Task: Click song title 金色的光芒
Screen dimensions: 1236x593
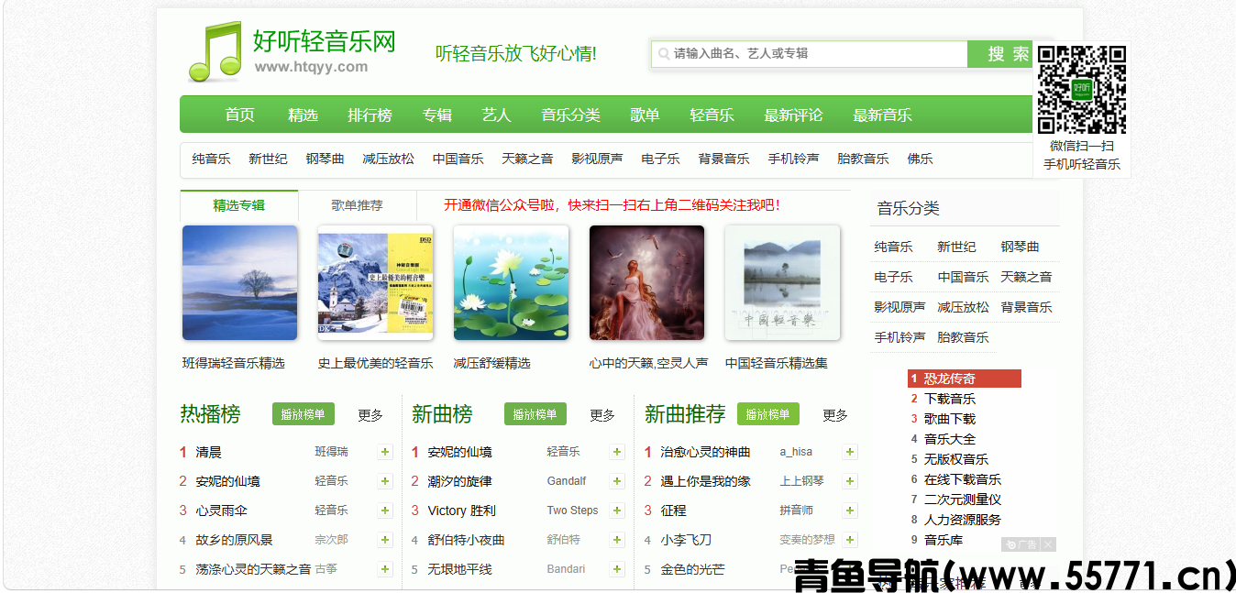Action: click(x=692, y=569)
